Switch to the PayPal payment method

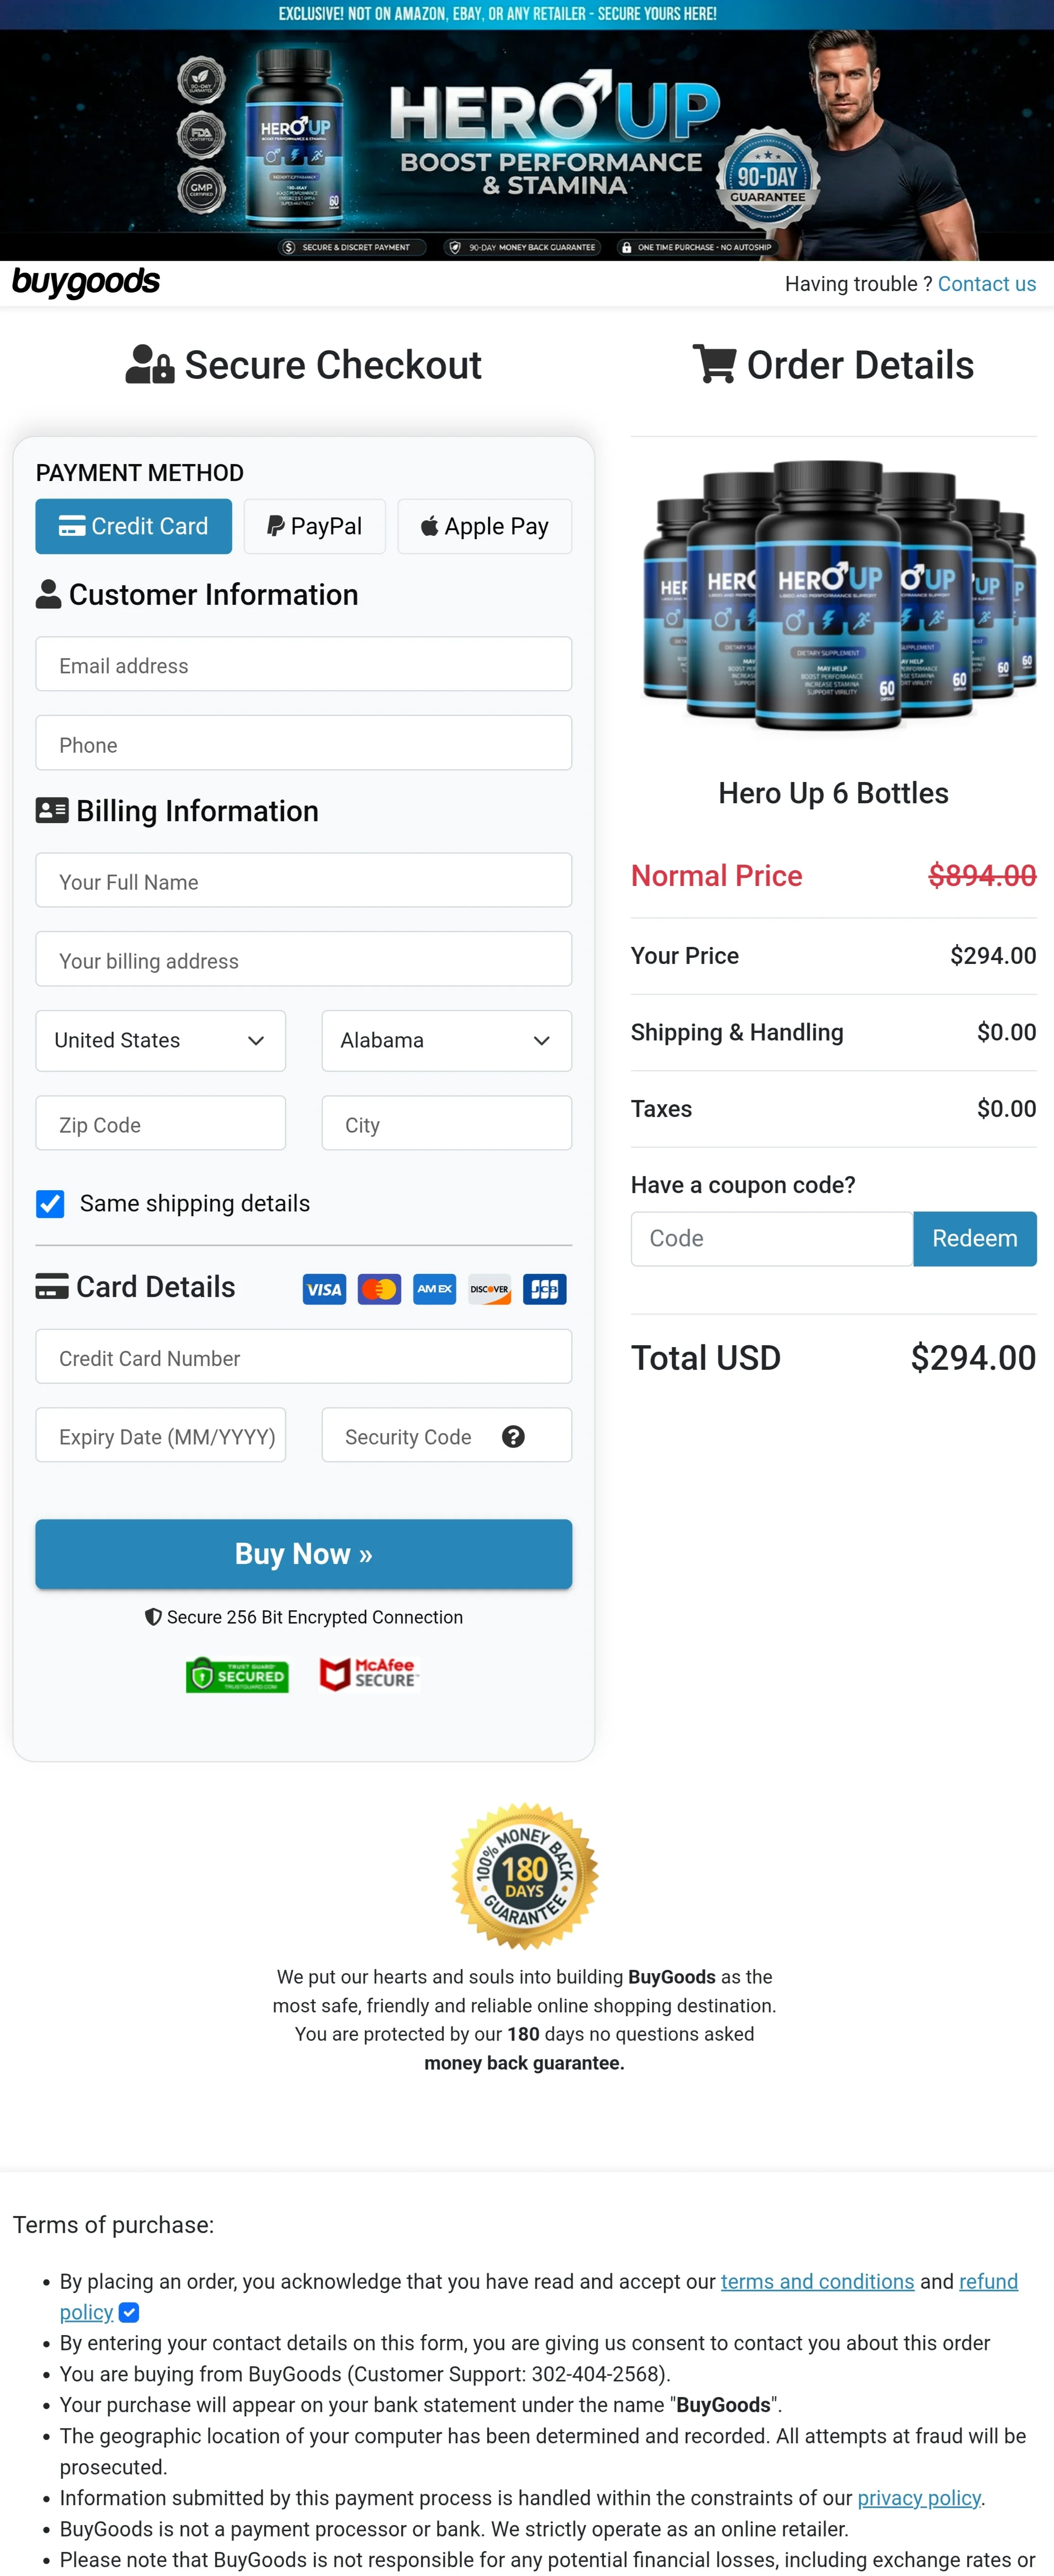pos(314,526)
